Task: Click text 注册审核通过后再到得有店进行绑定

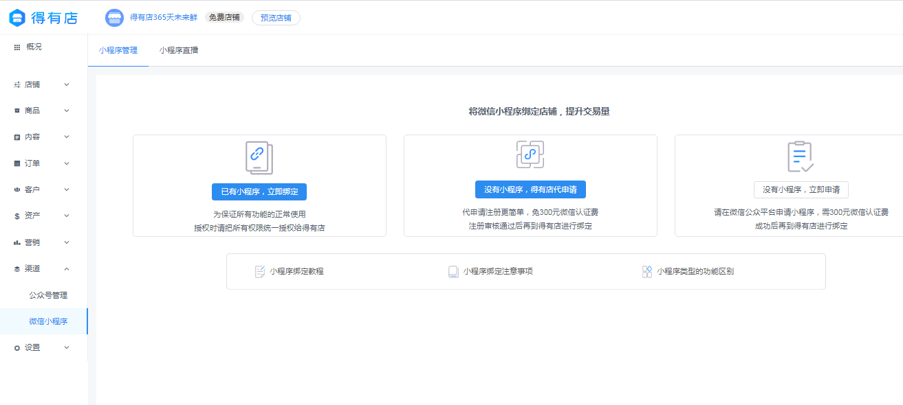Action: [530, 226]
